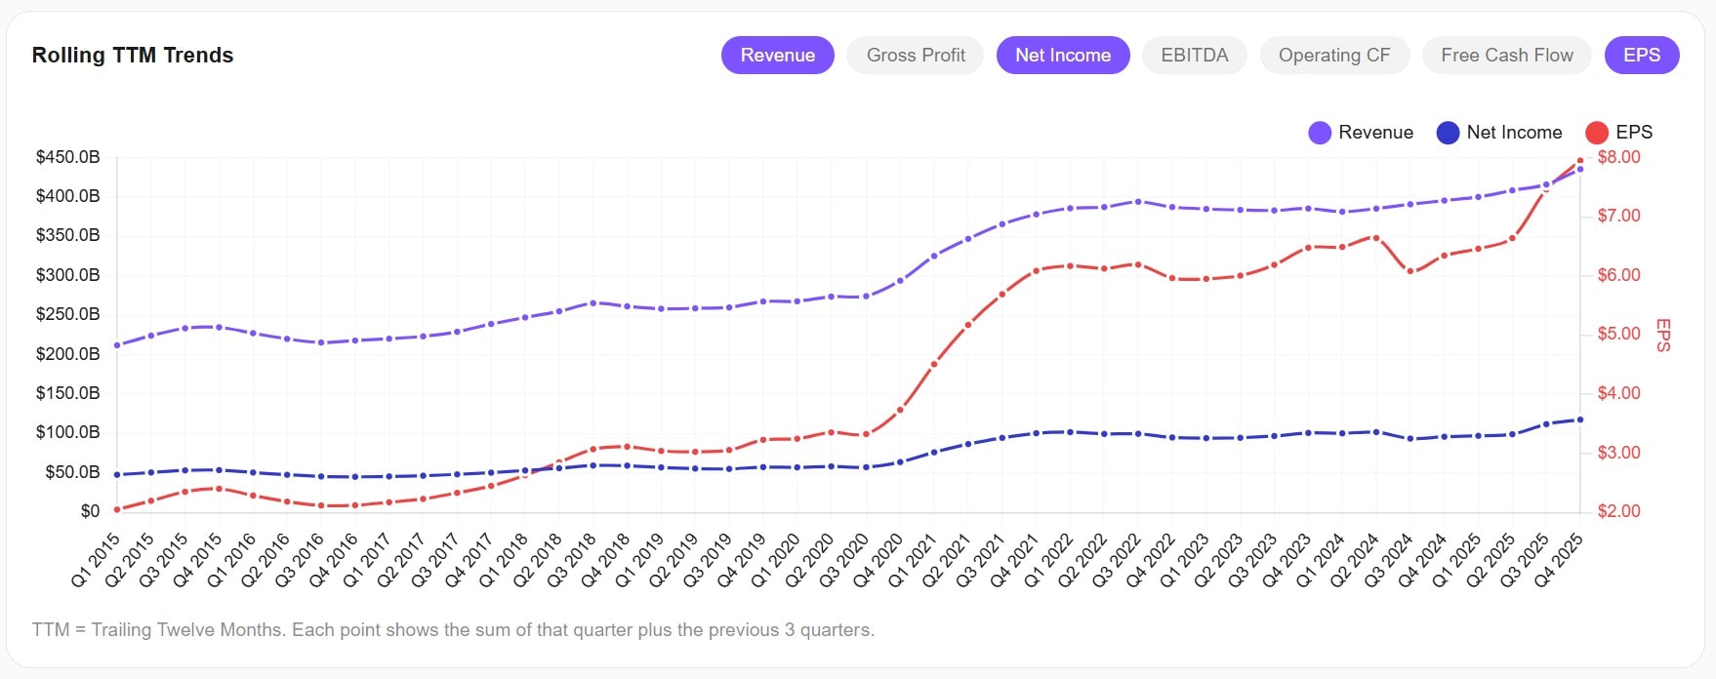Image resolution: width=1716 pixels, height=679 pixels.
Task: Enable the Gross Profit series
Action: [915, 55]
